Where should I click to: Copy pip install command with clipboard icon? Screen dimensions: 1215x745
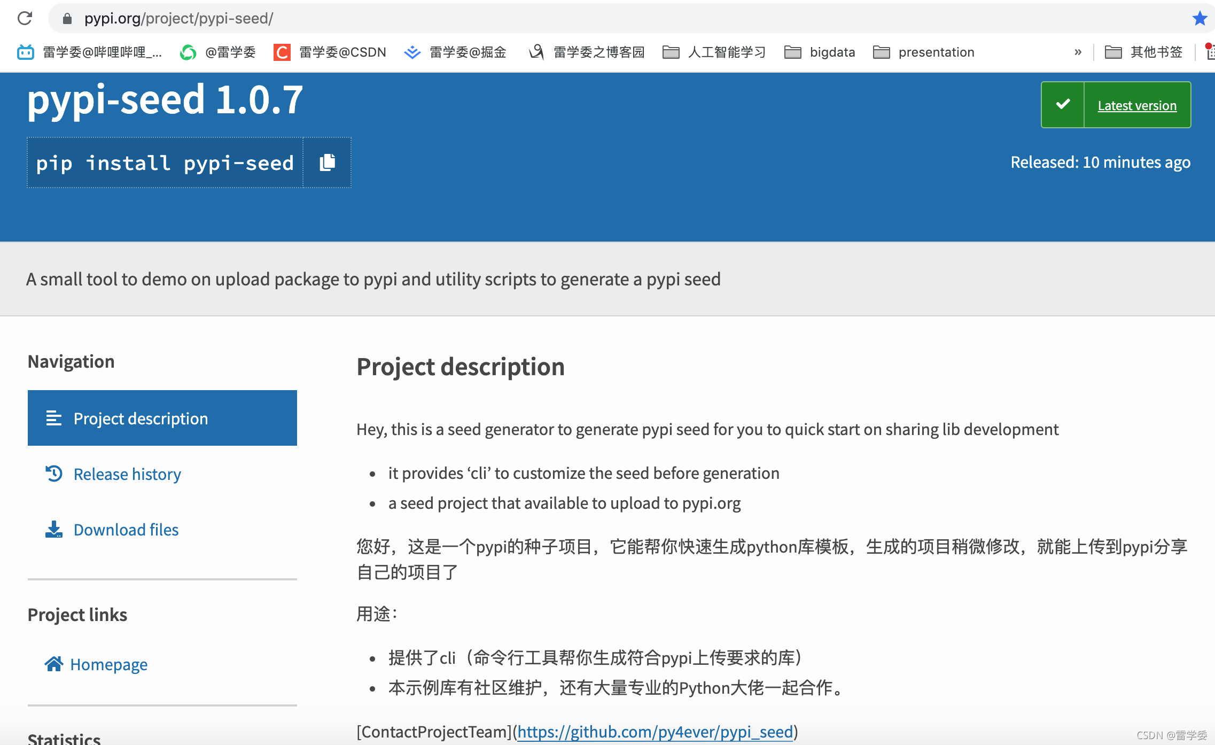[x=327, y=162]
